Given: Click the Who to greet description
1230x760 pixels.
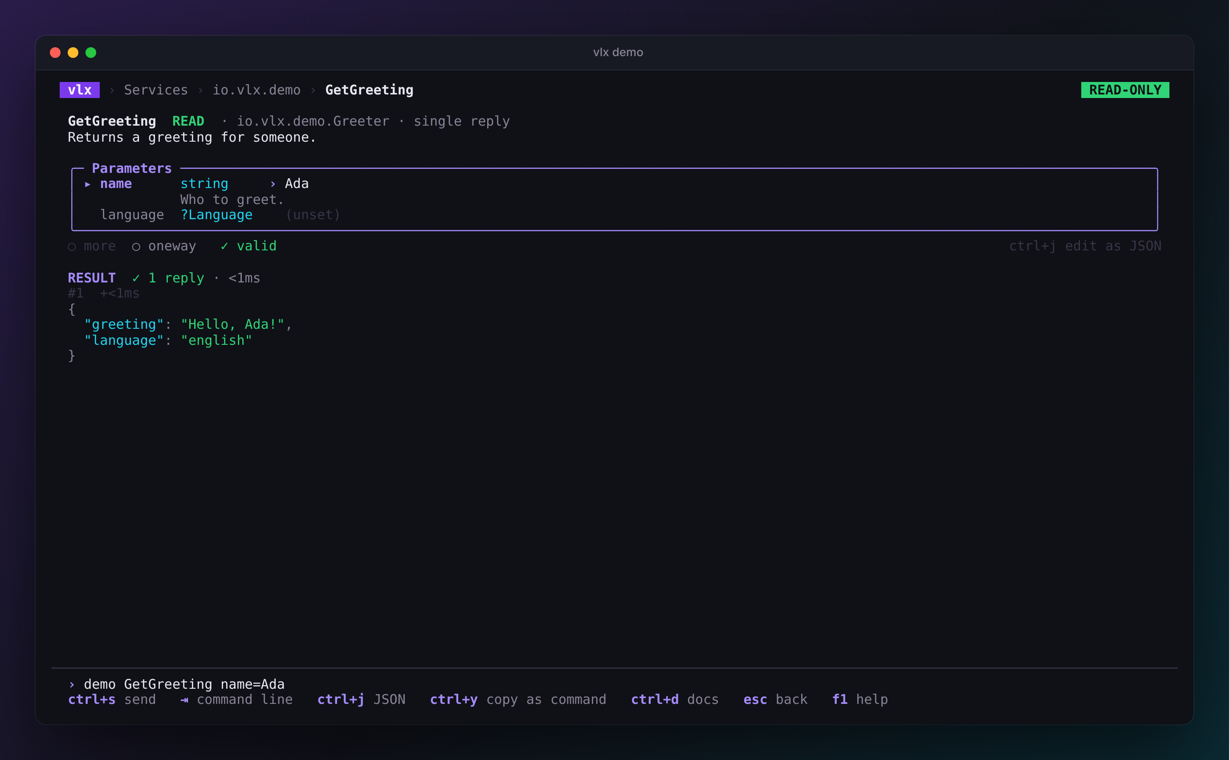Looking at the screenshot, I should (x=232, y=200).
